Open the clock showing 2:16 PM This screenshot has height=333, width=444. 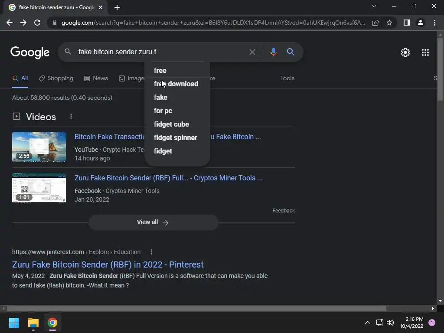(411, 323)
